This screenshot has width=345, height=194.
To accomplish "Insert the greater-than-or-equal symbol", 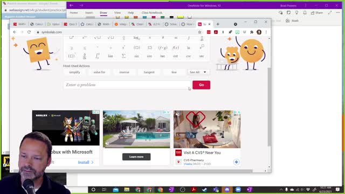I will pos(72,48).
